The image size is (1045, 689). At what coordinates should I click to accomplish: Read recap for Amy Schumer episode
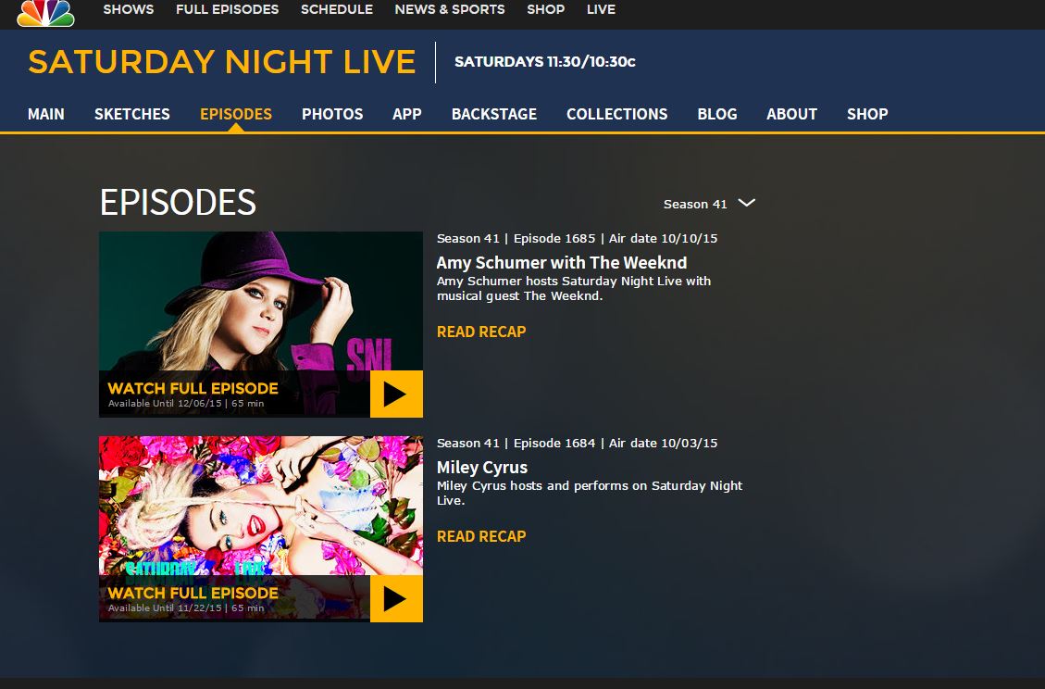click(x=481, y=332)
